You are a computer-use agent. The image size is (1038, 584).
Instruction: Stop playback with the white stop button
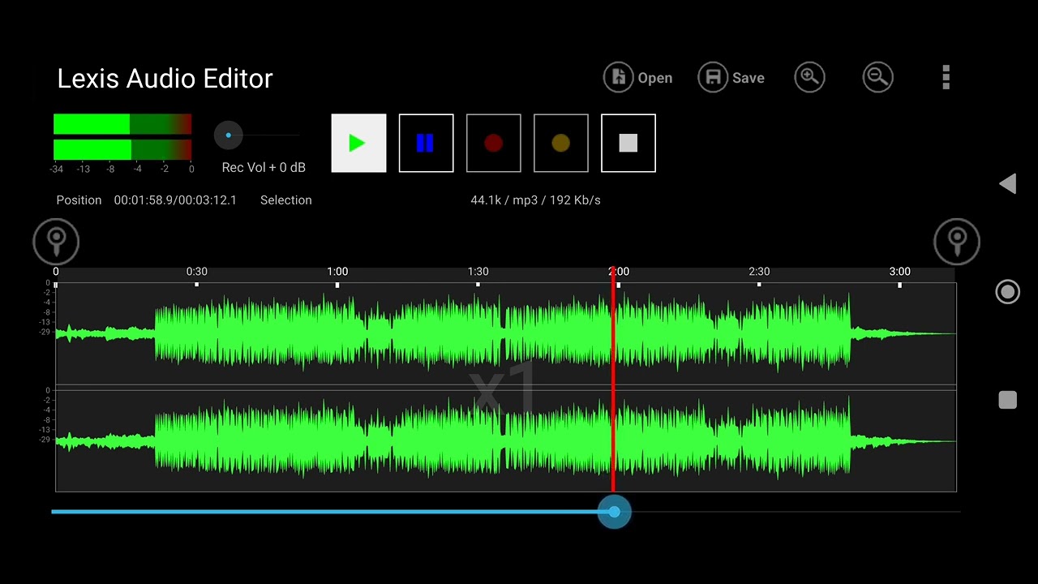click(628, 143)
